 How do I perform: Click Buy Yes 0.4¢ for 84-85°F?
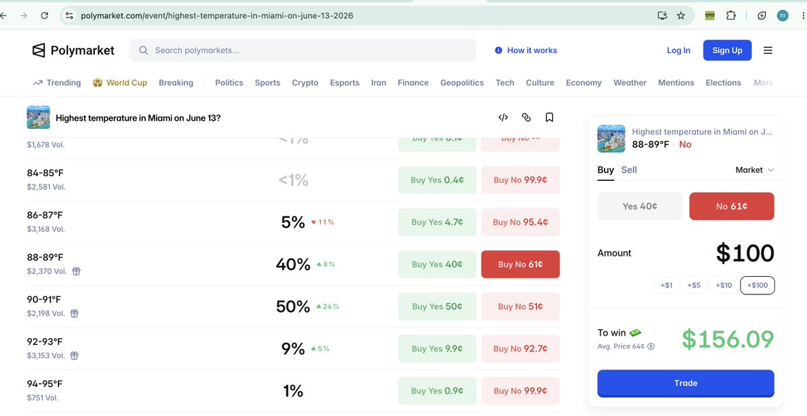click(437, 180)
